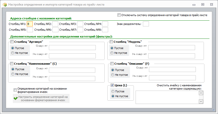
Task: Click the Столбец №5 input field
Action: (x=30, y=30)
